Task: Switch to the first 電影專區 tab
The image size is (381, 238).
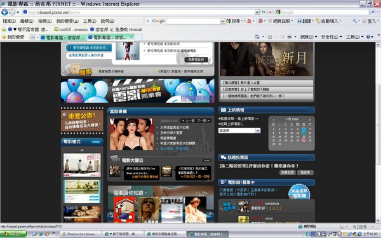Action: click(63, 37)
